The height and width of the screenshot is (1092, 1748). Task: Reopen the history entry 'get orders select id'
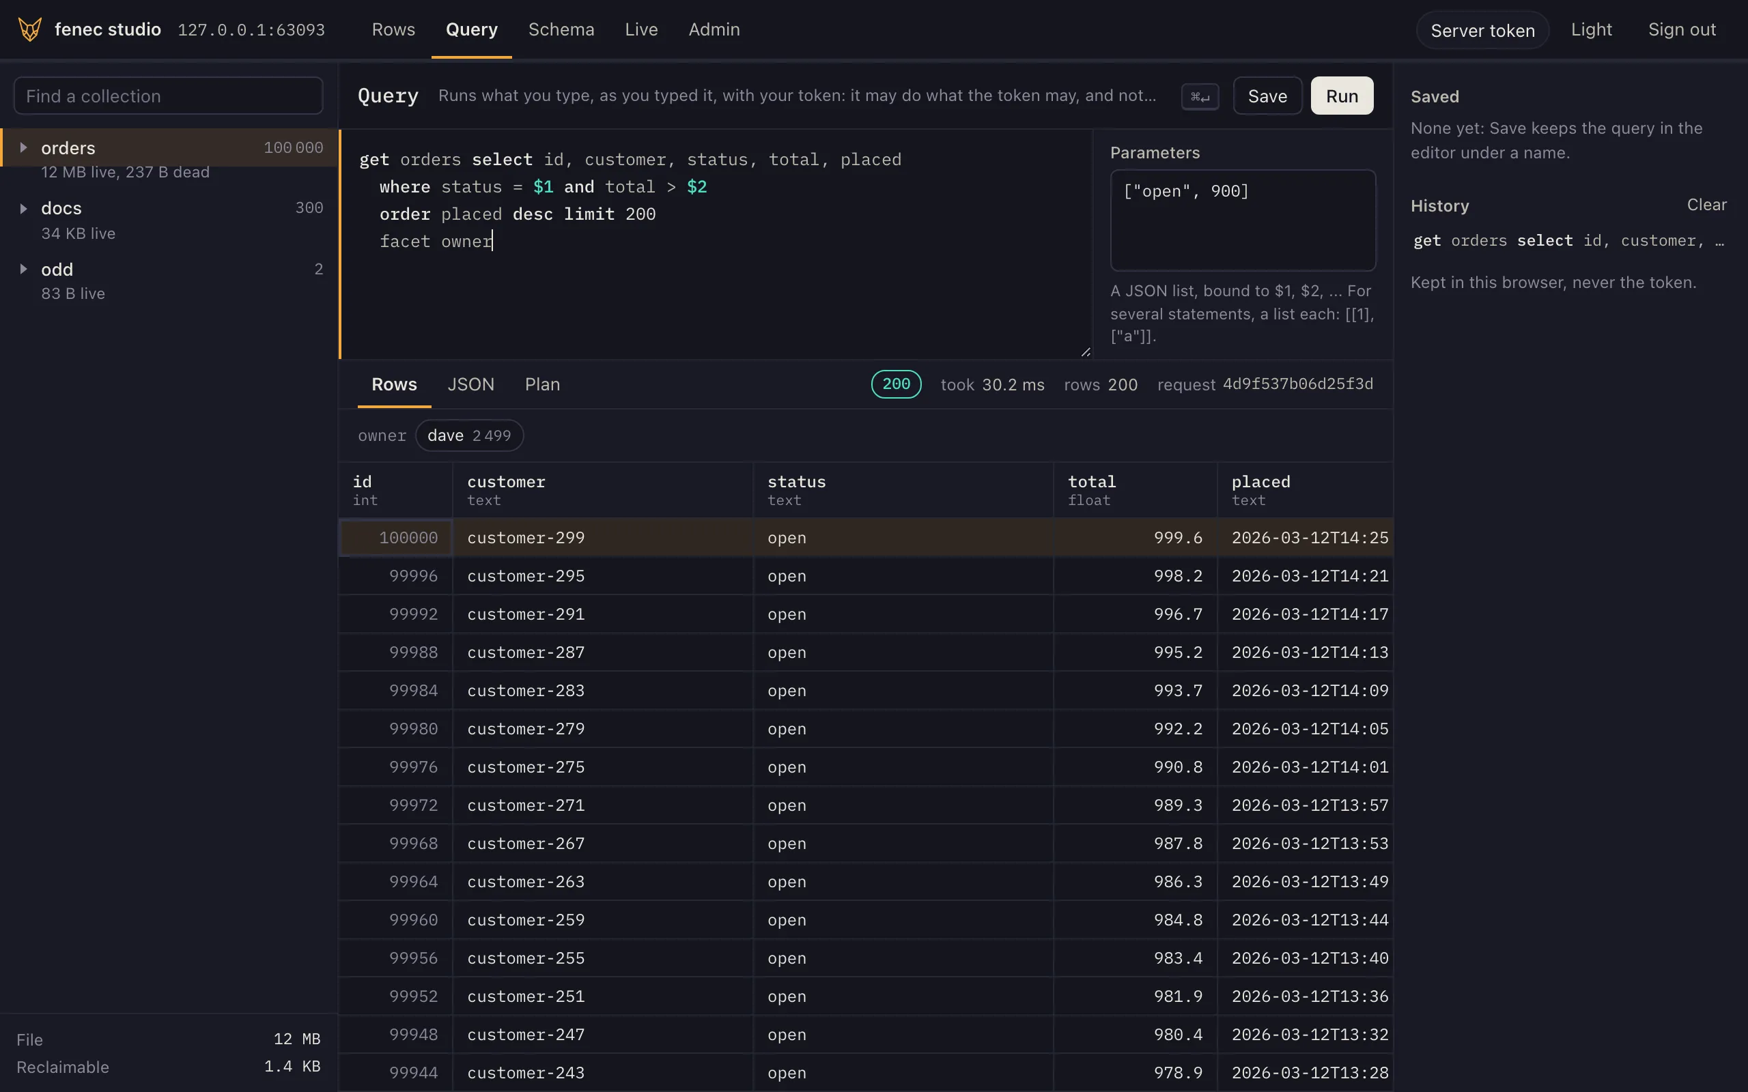tap(1568, 240)
